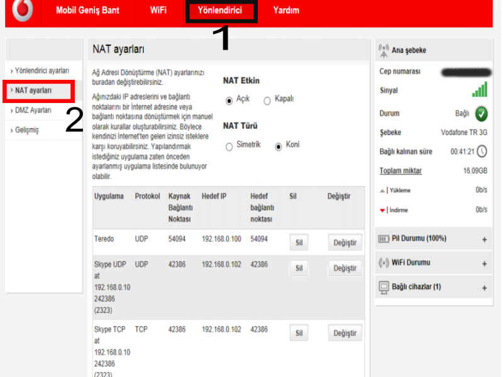Expand the Pil Durumu section
Viewport: 503px width, 377px height.
click(484, 239)
